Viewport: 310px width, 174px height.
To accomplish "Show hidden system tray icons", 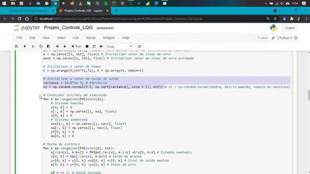I will tap(266, 3).
